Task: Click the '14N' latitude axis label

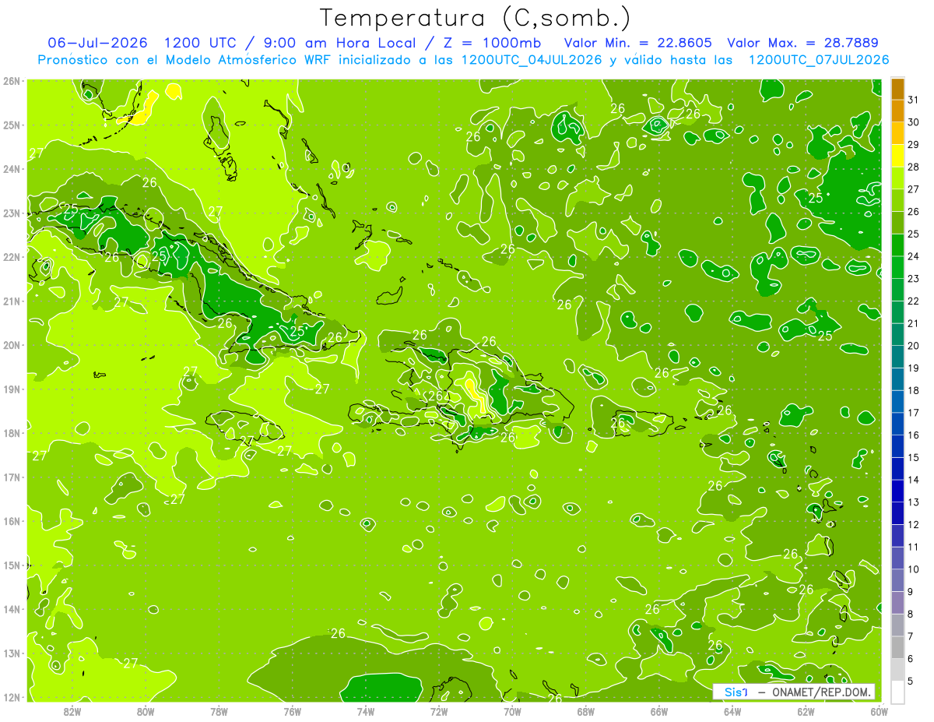Action: [11, 609]
